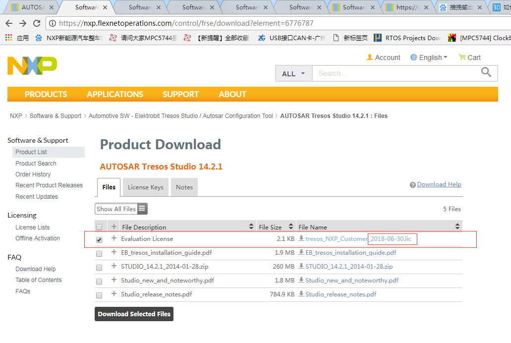This screenshot has height=343, width=511.
Task: Switch to the License Keys tab
Action: (146, 187)
